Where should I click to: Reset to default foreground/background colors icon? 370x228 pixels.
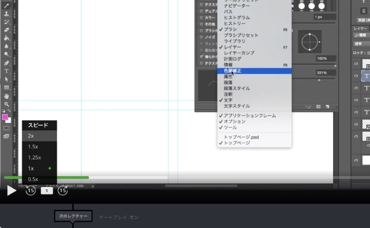click(3, 110)
